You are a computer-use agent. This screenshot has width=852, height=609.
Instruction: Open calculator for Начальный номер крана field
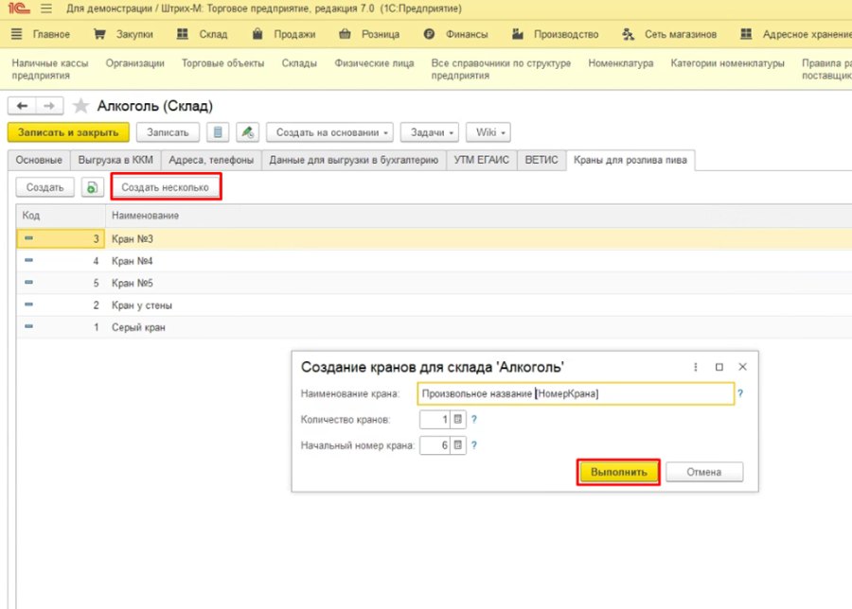pyautogui.click(x=458, y=445)
